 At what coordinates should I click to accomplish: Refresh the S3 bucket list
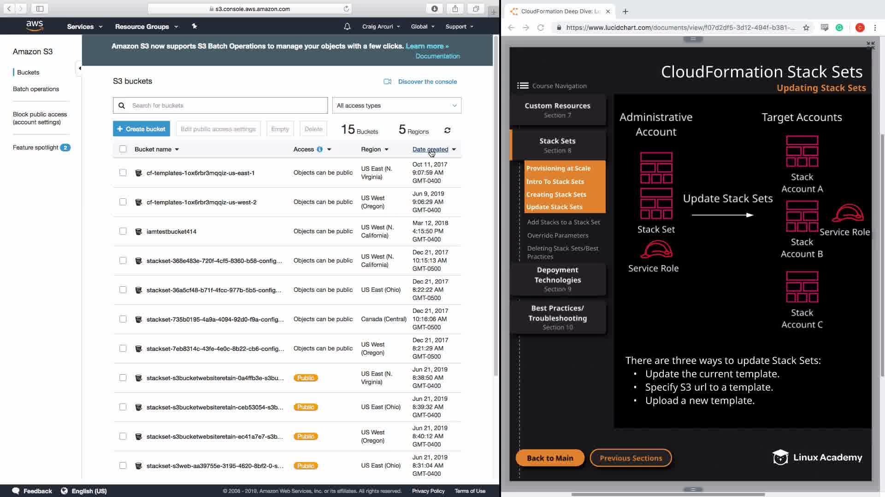coord(447,131)
